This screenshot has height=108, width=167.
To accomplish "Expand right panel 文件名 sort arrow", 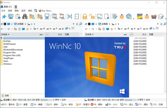I will pyautogui.click(x=93, y=34).
